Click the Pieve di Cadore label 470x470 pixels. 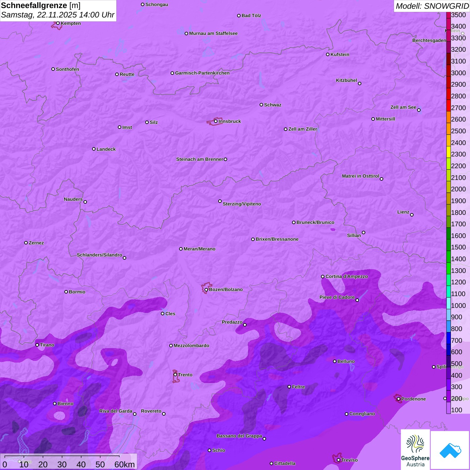coord(337,297)
